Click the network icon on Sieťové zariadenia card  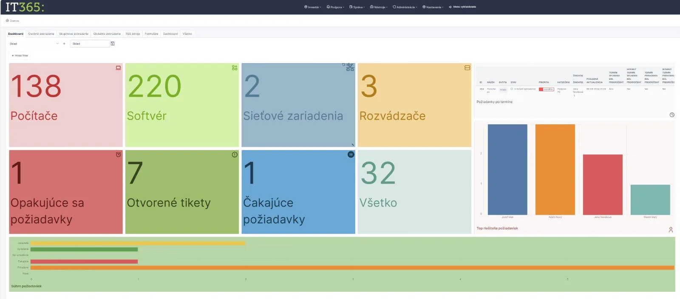pos(350,68)
